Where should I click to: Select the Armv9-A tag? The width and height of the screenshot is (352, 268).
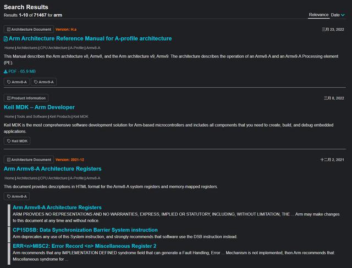click(x=43, y=82)
